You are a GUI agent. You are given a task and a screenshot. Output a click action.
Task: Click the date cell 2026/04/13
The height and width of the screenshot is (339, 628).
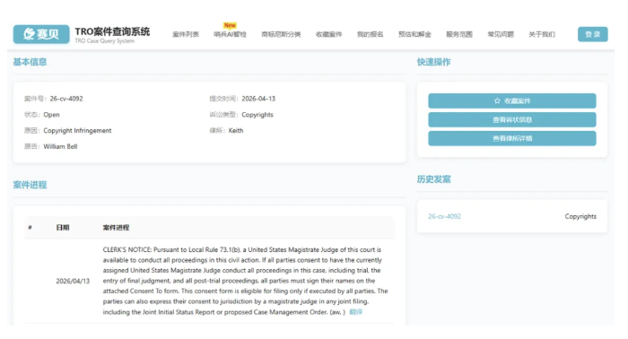(73, 281)
